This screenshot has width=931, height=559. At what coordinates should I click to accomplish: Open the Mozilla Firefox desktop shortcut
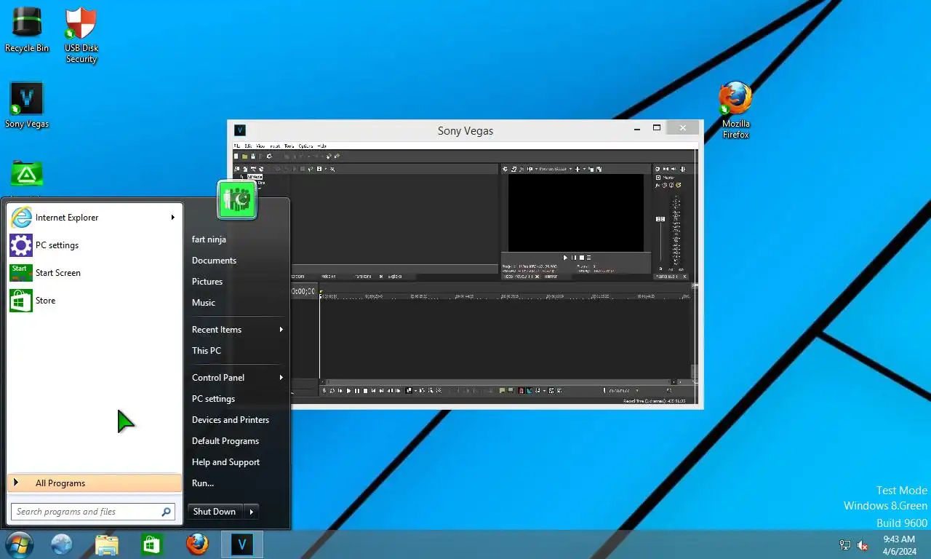coord(735,109)
